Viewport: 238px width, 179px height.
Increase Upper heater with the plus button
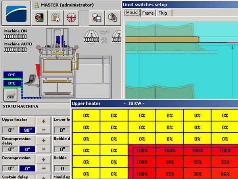[43, 121]
